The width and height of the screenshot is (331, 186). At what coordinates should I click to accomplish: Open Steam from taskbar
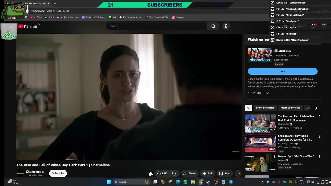pyautogui.click(x=208, y=182)
